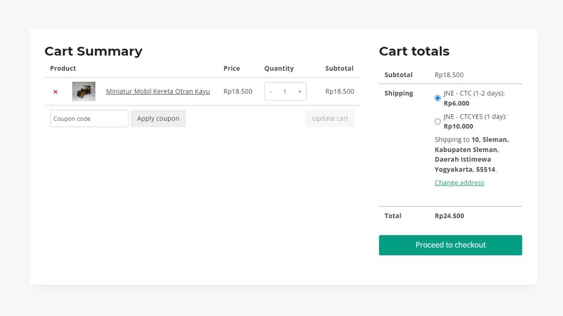
Task: Remove the item with the red X icon
Action: point(55,92)
